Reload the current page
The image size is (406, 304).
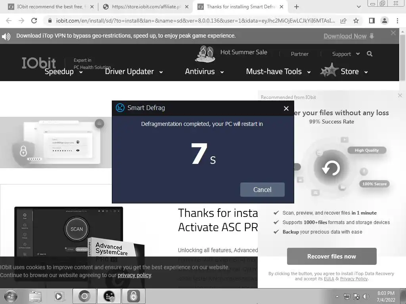pyautogui.click(x=34, y=21)
